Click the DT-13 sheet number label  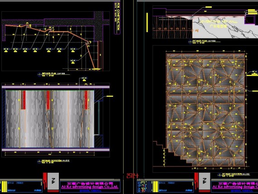tap(139, 187)
